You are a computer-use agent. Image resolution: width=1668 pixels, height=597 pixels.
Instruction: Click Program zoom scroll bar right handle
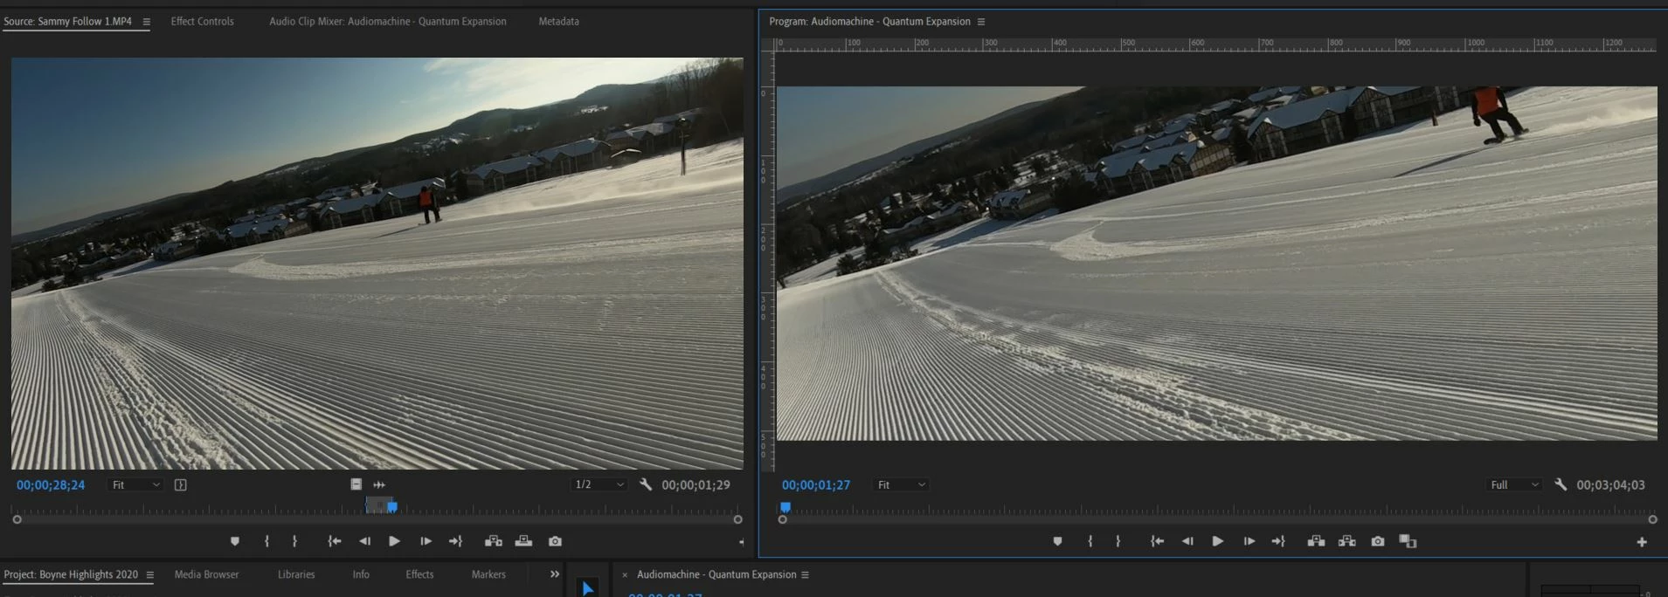pos(1652,519)
